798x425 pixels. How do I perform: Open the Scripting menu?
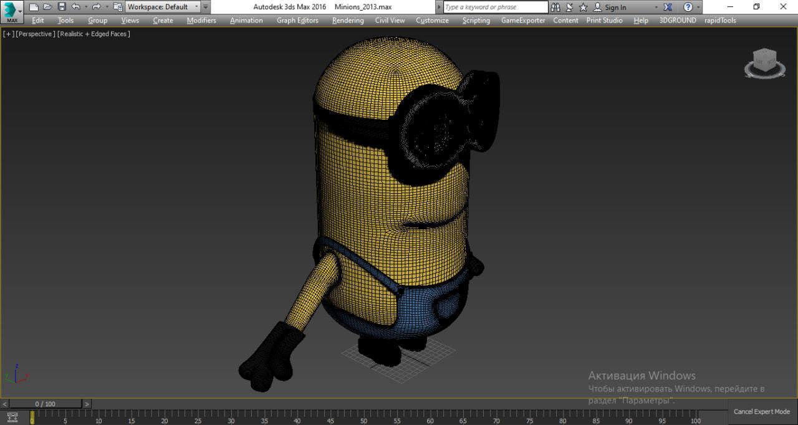(476, 20)
